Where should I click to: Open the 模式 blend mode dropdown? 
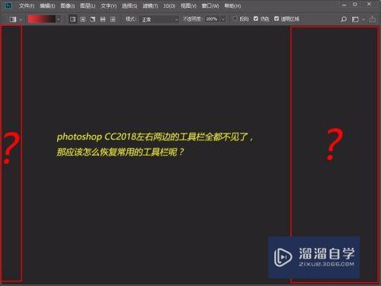click(x=159, y=19)
